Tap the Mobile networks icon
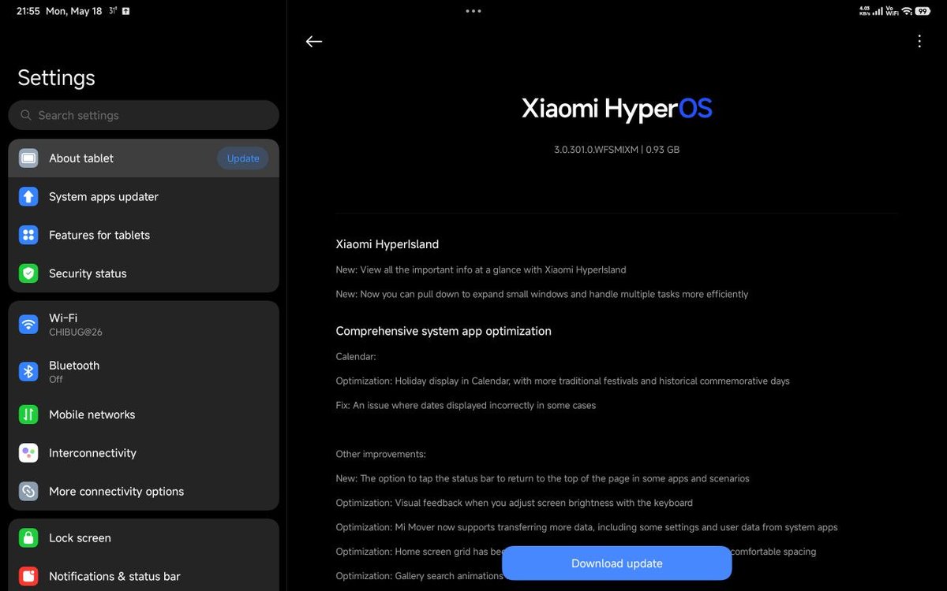 [x=28, y=414]
